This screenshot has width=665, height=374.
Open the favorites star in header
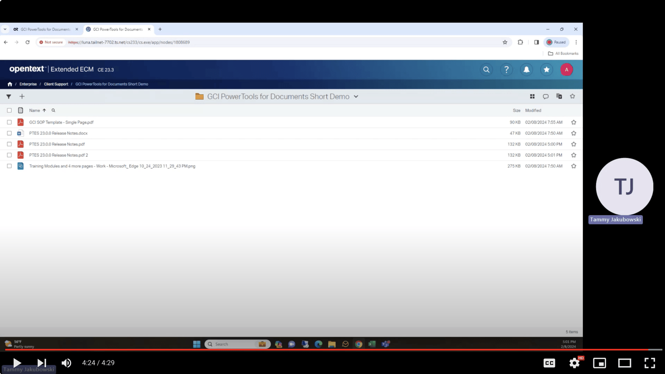pyautogui.click(x=546, y=69)
